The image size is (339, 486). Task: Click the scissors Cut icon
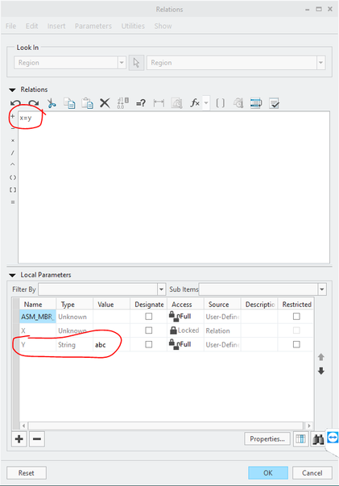52,103
